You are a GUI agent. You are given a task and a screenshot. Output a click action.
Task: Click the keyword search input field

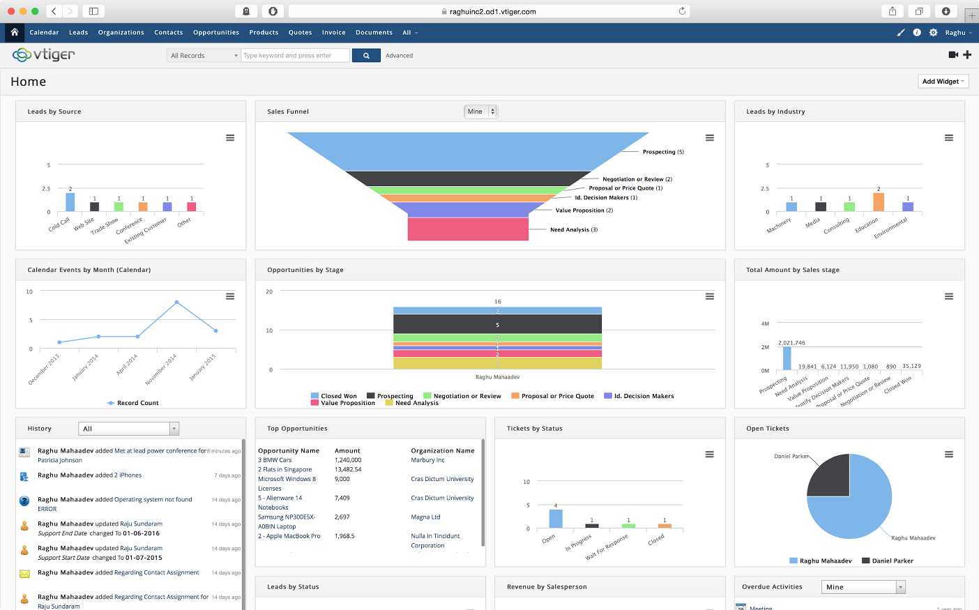coord(295,55)
